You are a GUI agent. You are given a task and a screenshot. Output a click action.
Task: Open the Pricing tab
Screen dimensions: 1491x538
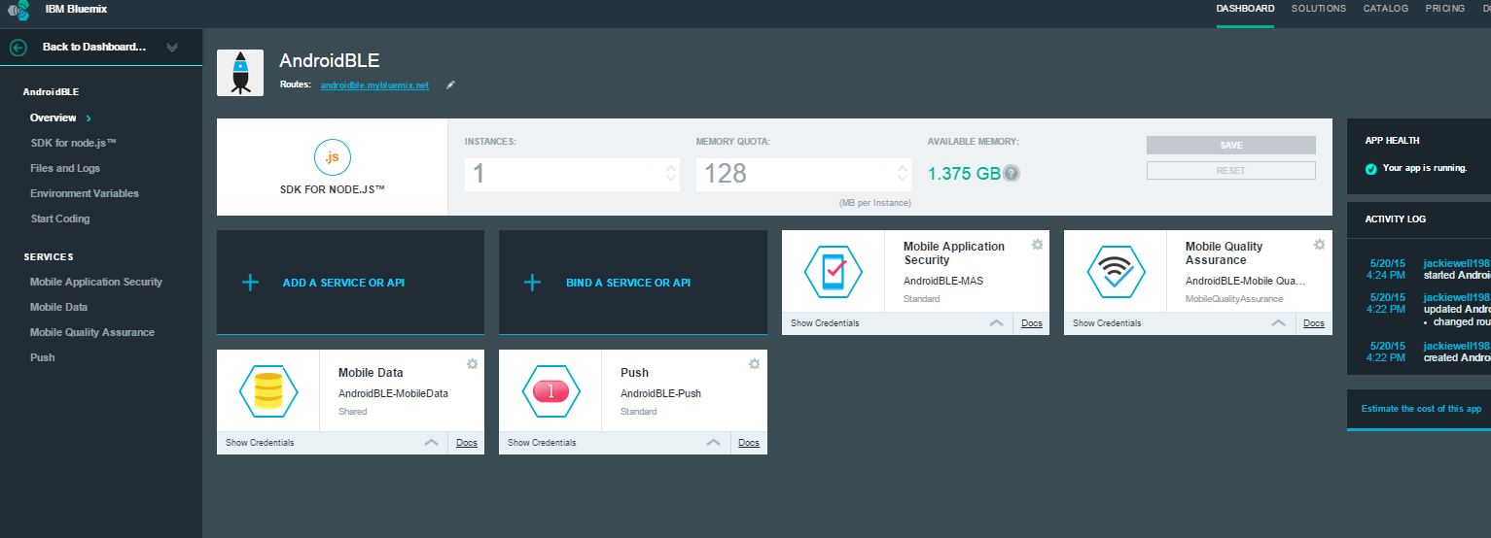pyautogui.click(x=1445, y=9)
